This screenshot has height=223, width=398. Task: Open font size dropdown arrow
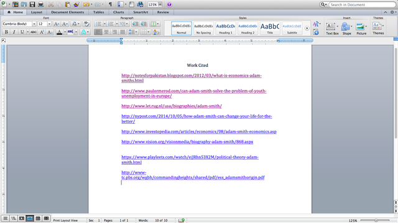coord(49,24)
